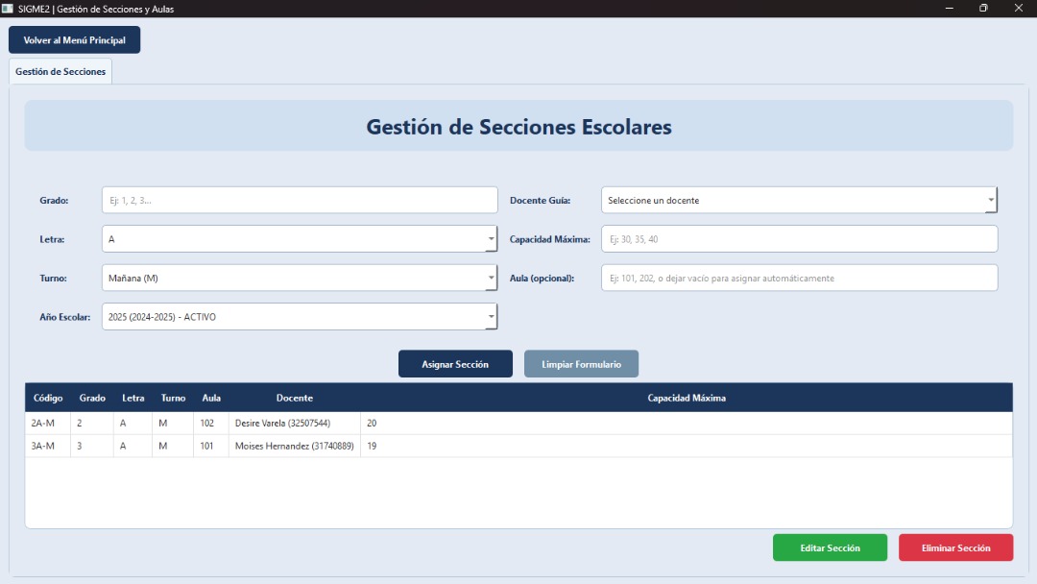
Task: Click the Editar Sección button
Action: click(830, 547)
